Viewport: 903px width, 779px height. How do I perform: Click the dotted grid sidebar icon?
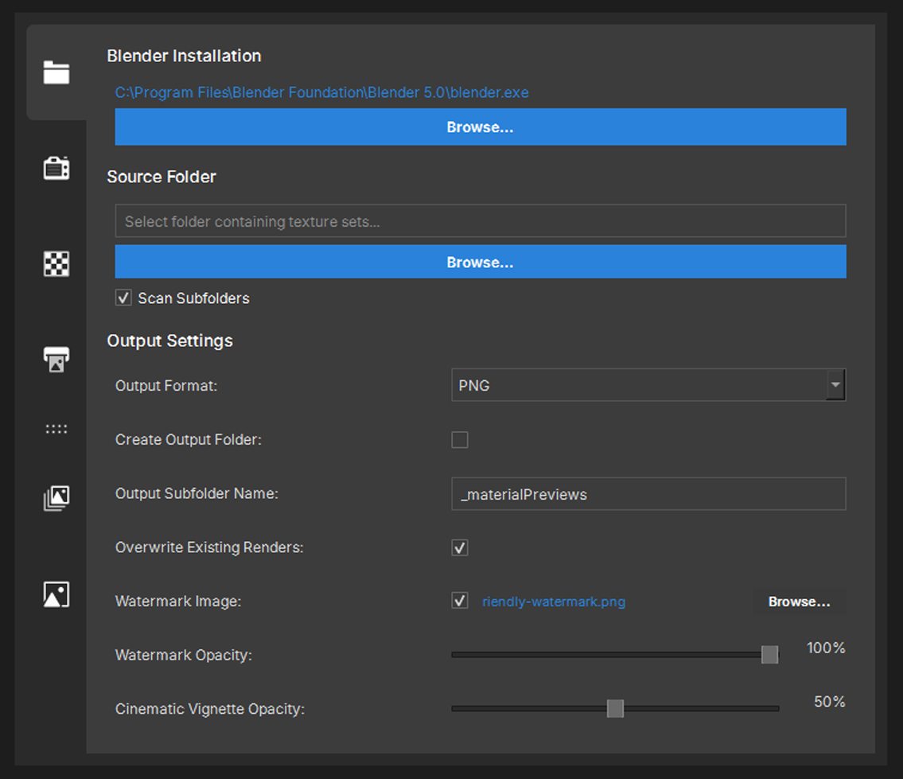[56, 429]
